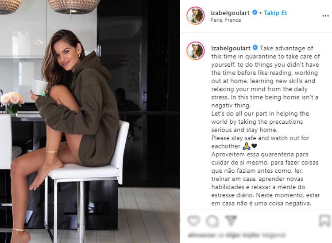This screenshot has height=243, width=332.
Task: Share the post with the paper plane icon
Action: click(x=231, y=220)
